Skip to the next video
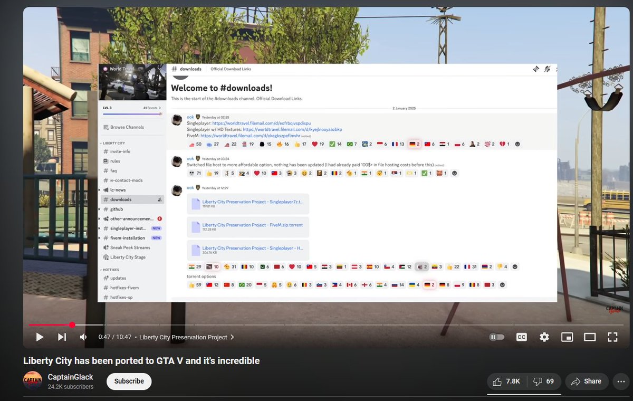 click(62, 337)
